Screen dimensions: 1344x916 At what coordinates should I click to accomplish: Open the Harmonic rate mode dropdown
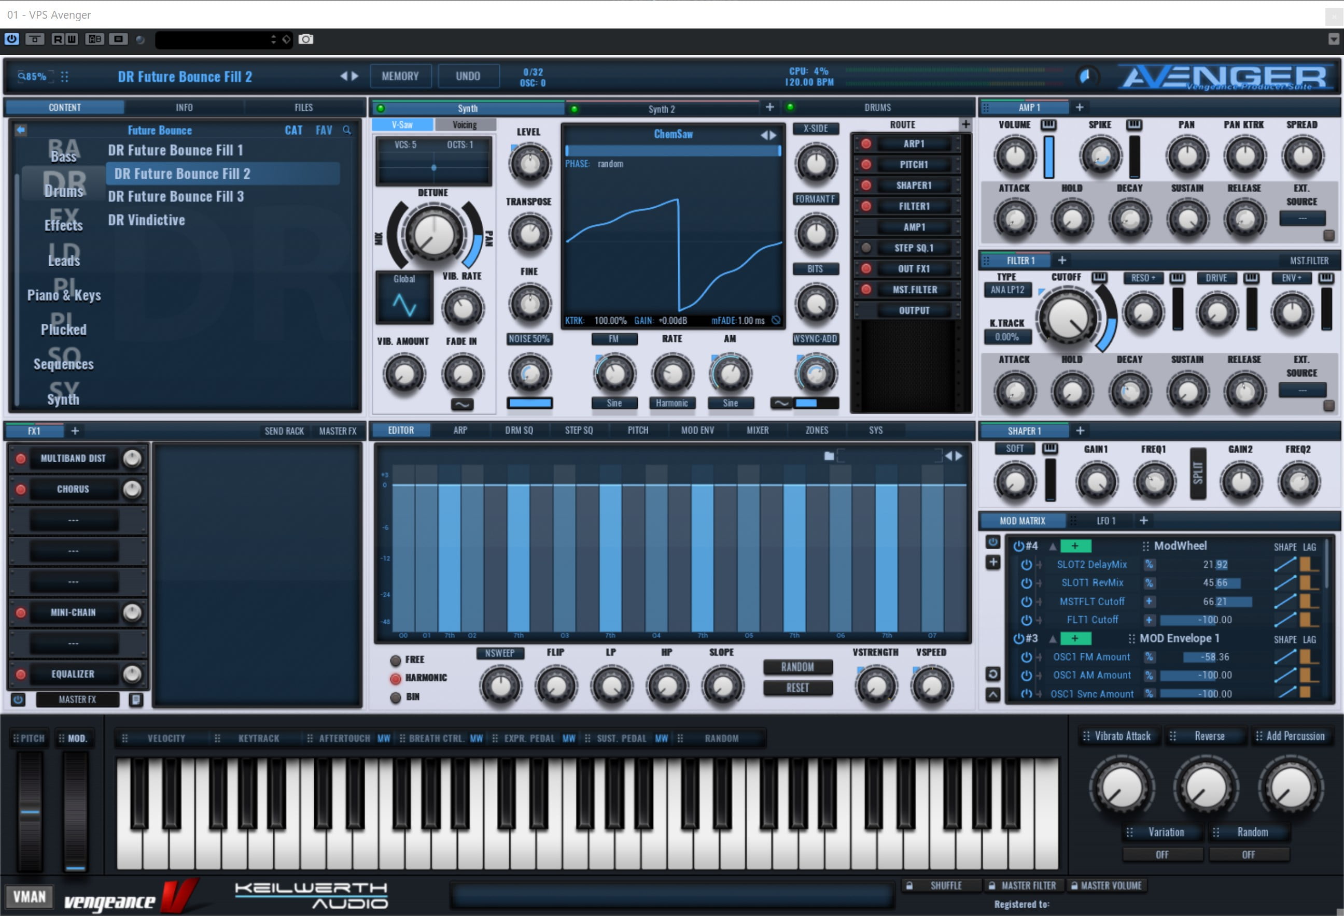pos(671,404)
